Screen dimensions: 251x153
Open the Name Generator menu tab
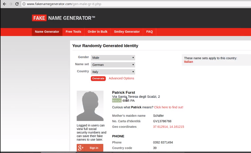(x=47, y=32)
